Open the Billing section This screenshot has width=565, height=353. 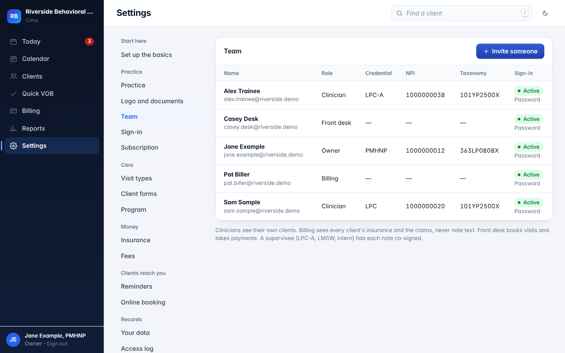52,111
